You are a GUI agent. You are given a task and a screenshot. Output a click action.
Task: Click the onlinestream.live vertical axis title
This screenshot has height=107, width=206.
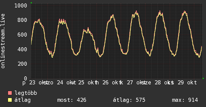coord(3,41)
